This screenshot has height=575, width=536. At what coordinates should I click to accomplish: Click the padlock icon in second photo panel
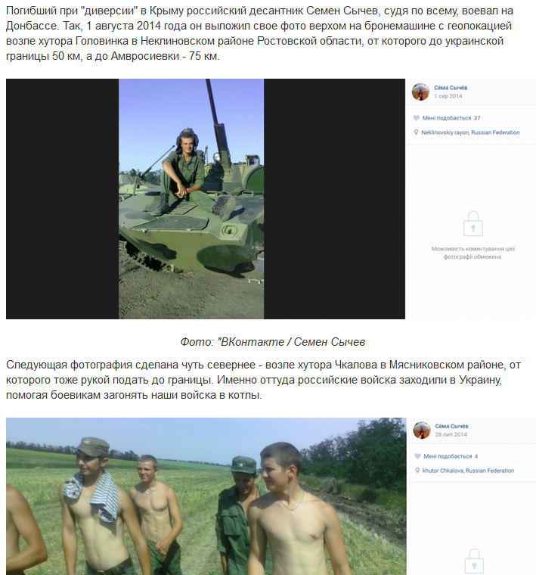pyautogui.click(x=474, y=562)
